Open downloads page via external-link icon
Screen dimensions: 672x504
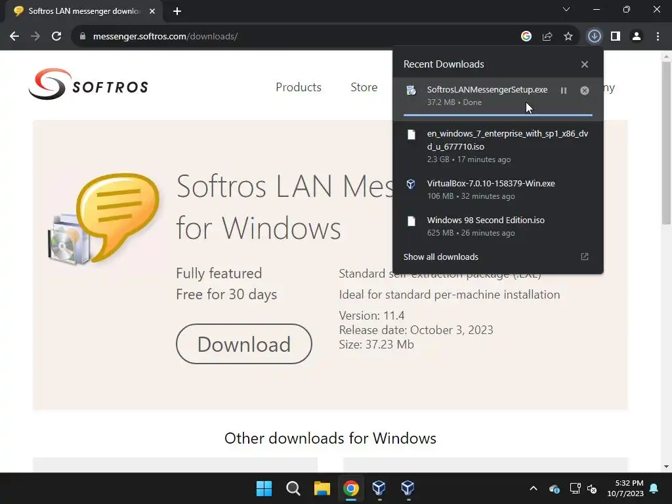click(585, 257)
